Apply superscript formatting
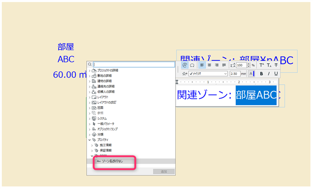 click(262, 65)
